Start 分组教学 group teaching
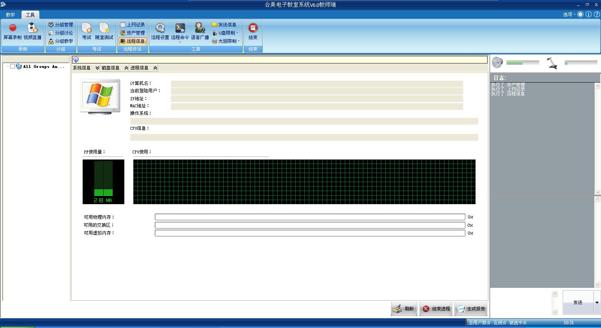 (61, 41)
